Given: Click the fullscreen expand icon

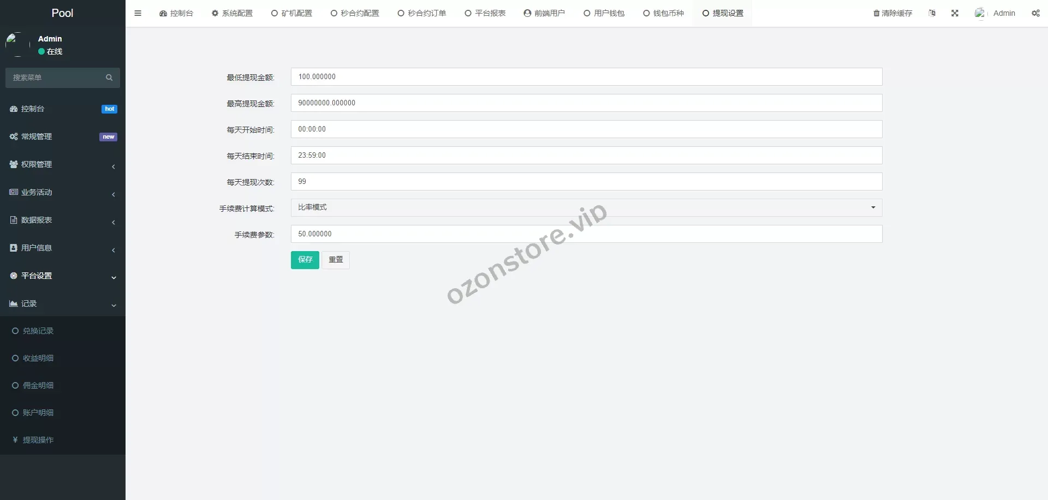Looking at the screenshot, I should (x=955, y=13).
